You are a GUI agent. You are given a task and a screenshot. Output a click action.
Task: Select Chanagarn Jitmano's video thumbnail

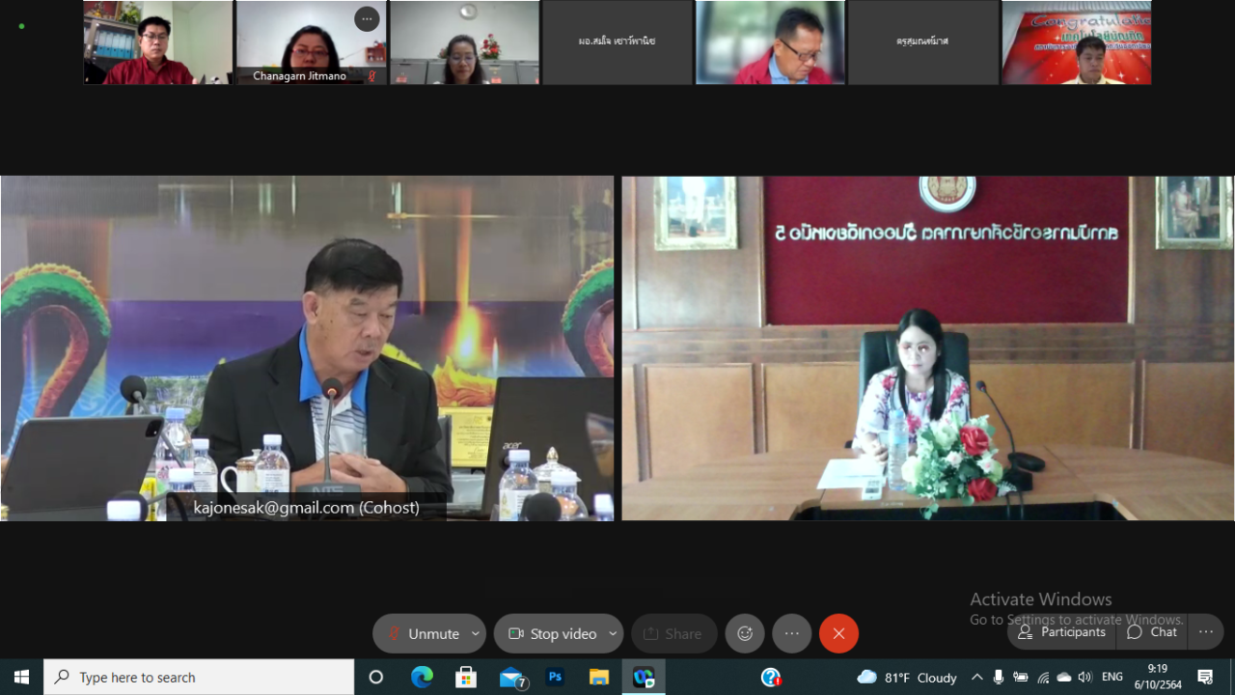(x=311, y=43)
